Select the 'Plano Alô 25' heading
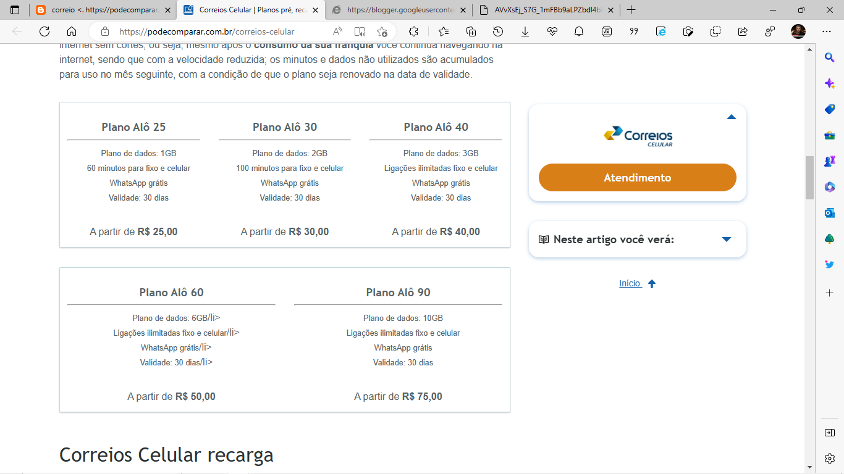This screenshot has width=844, height=474. (133, 127)
